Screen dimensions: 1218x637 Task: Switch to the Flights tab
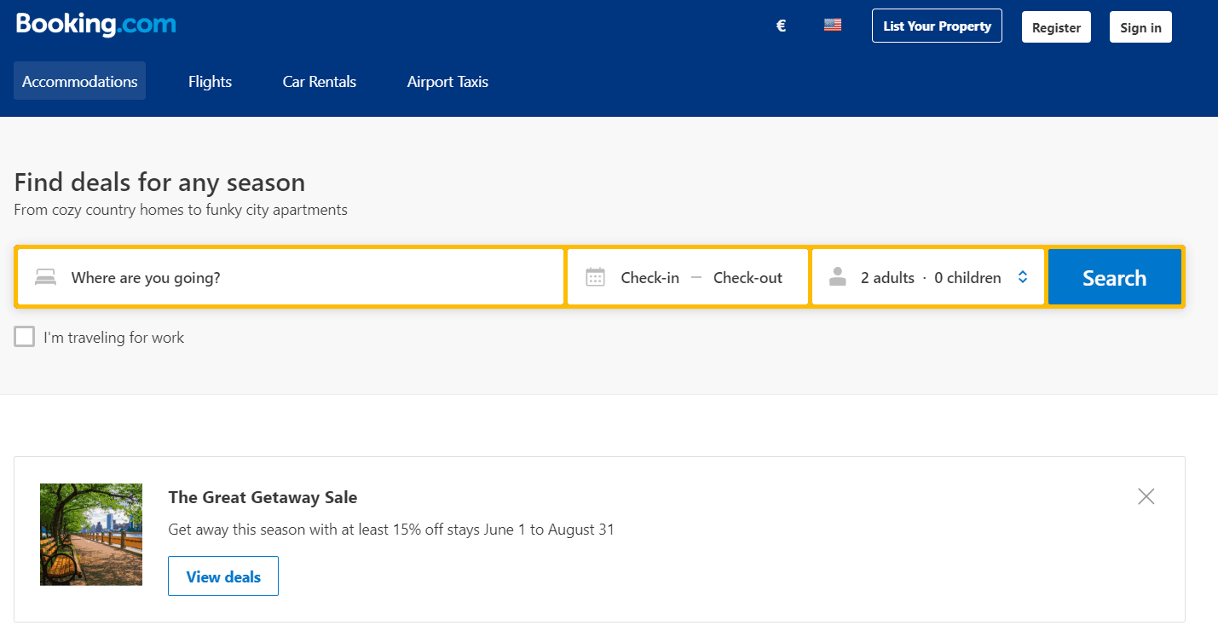point(210,82)
